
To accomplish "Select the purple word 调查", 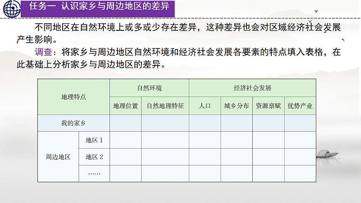I will point(43,52).
